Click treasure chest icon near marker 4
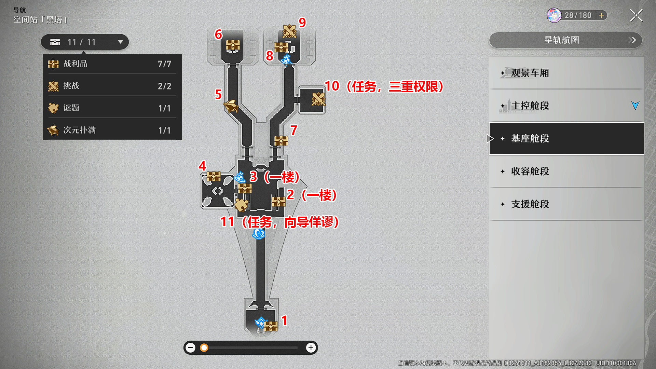The height and width of the screenshot is (369, 656). point(214,176)
